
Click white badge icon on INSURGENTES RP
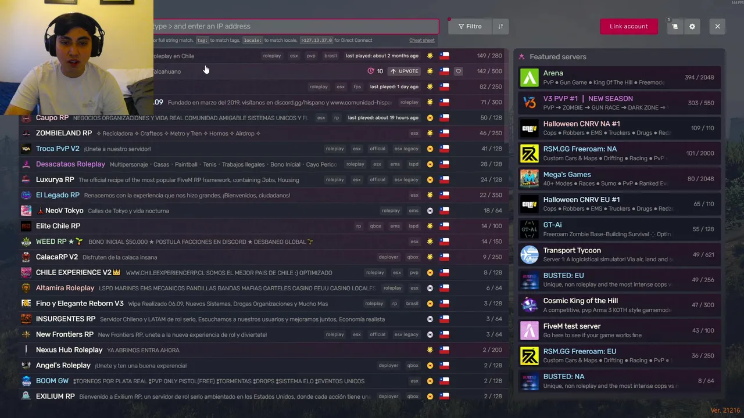(x=430, y=319)
